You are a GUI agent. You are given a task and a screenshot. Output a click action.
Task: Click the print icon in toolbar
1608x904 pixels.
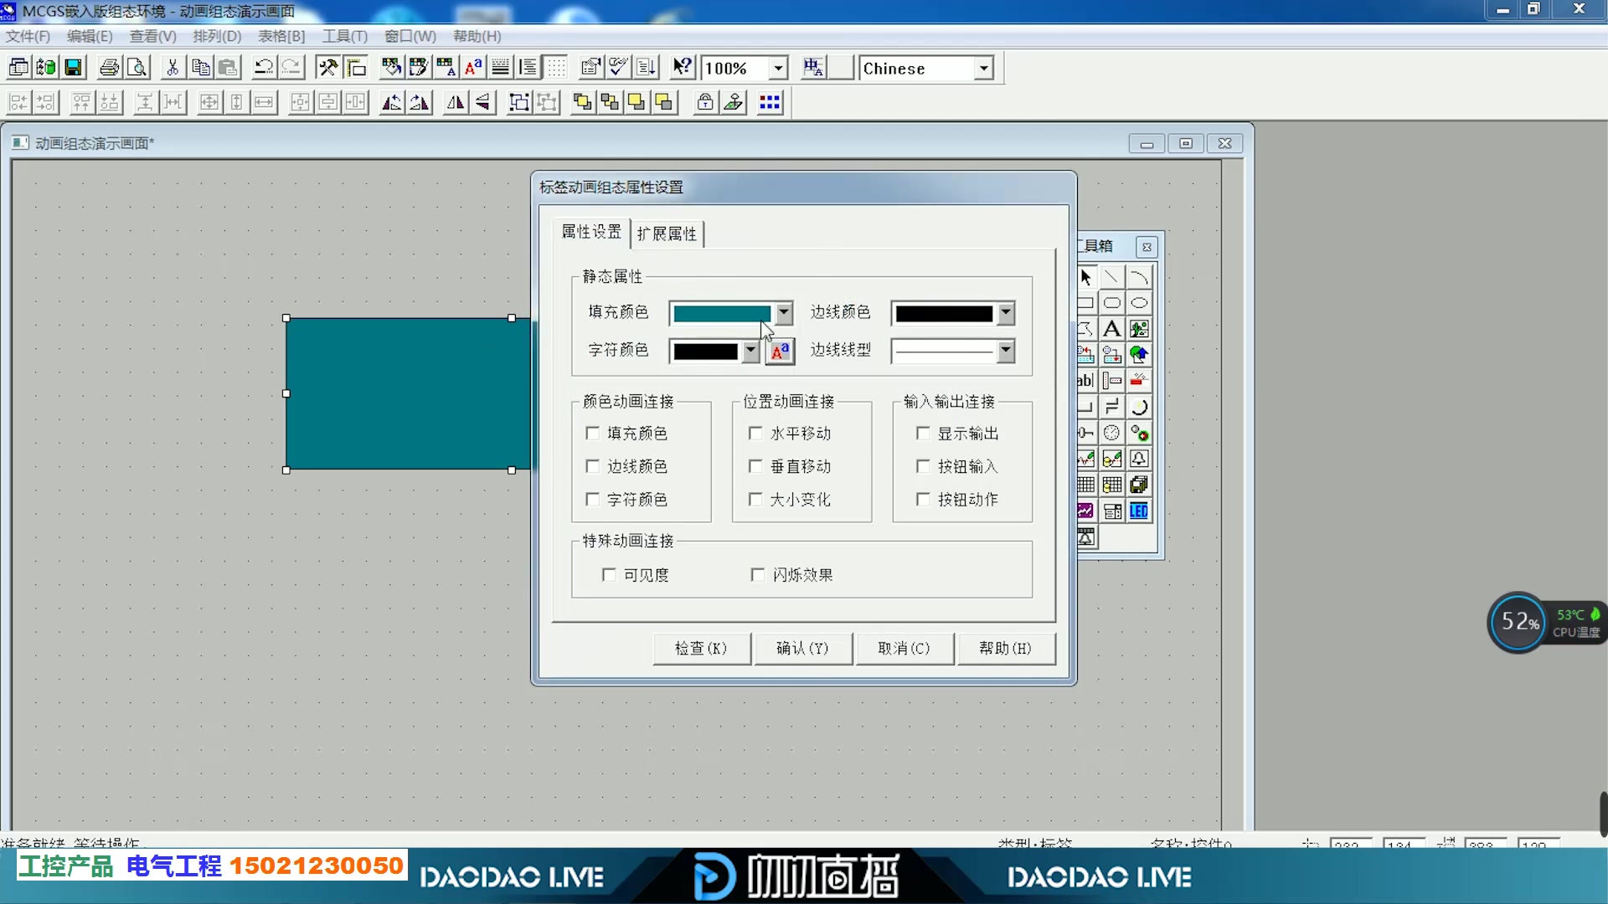click(x=109, y=68)
